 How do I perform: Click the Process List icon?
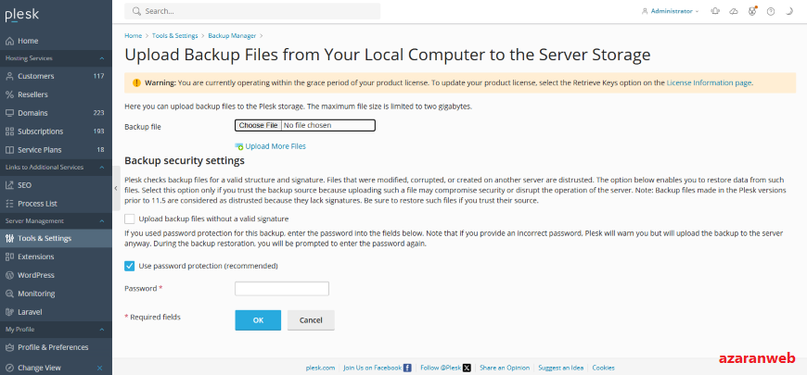tap(9, 204)
